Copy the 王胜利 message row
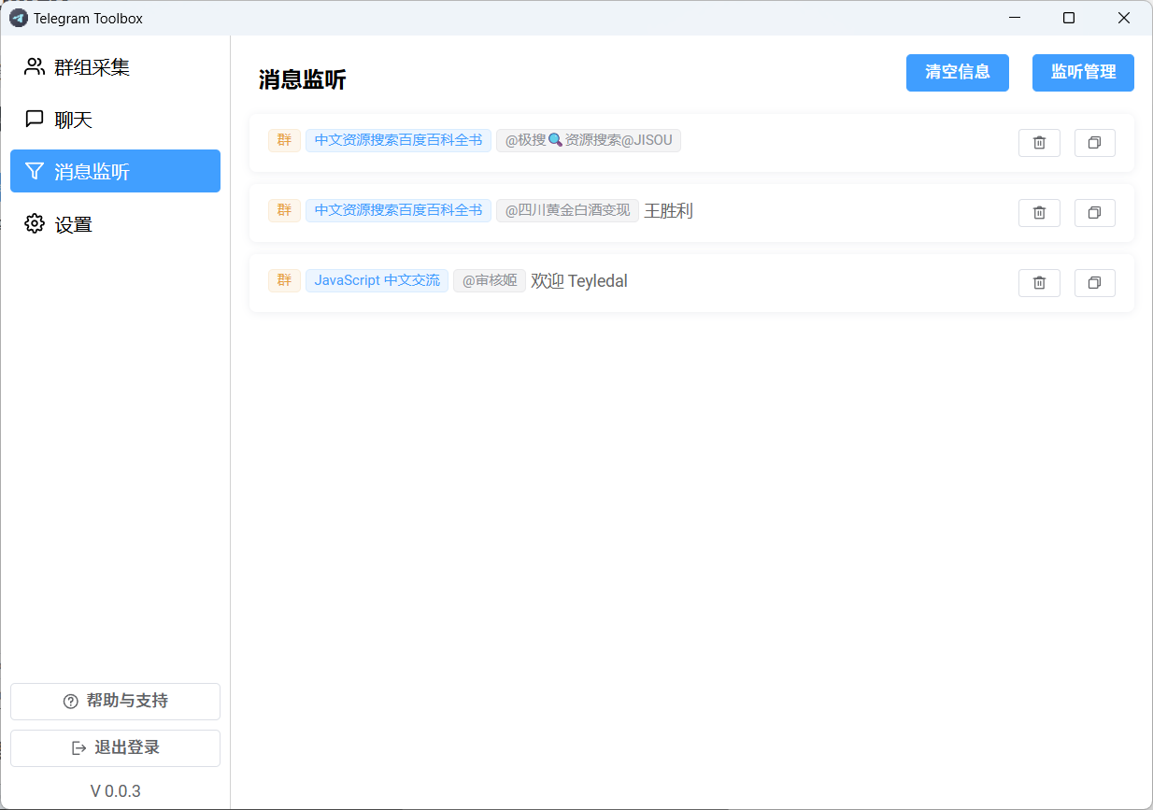The height and width of the screenshot is (810, 1153). (1094, 212)
